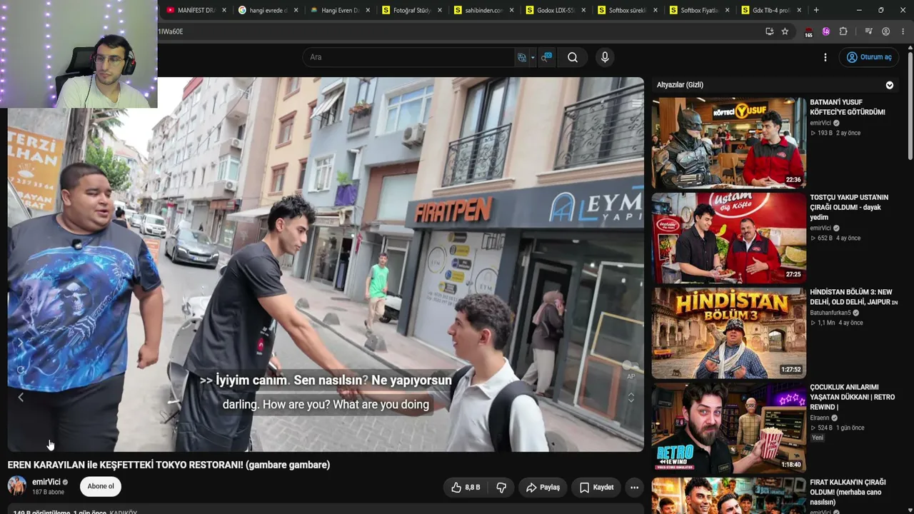Screen dimensions: 914x514
Task: Click the translate icon in the search box
Action: coord(522,57)
